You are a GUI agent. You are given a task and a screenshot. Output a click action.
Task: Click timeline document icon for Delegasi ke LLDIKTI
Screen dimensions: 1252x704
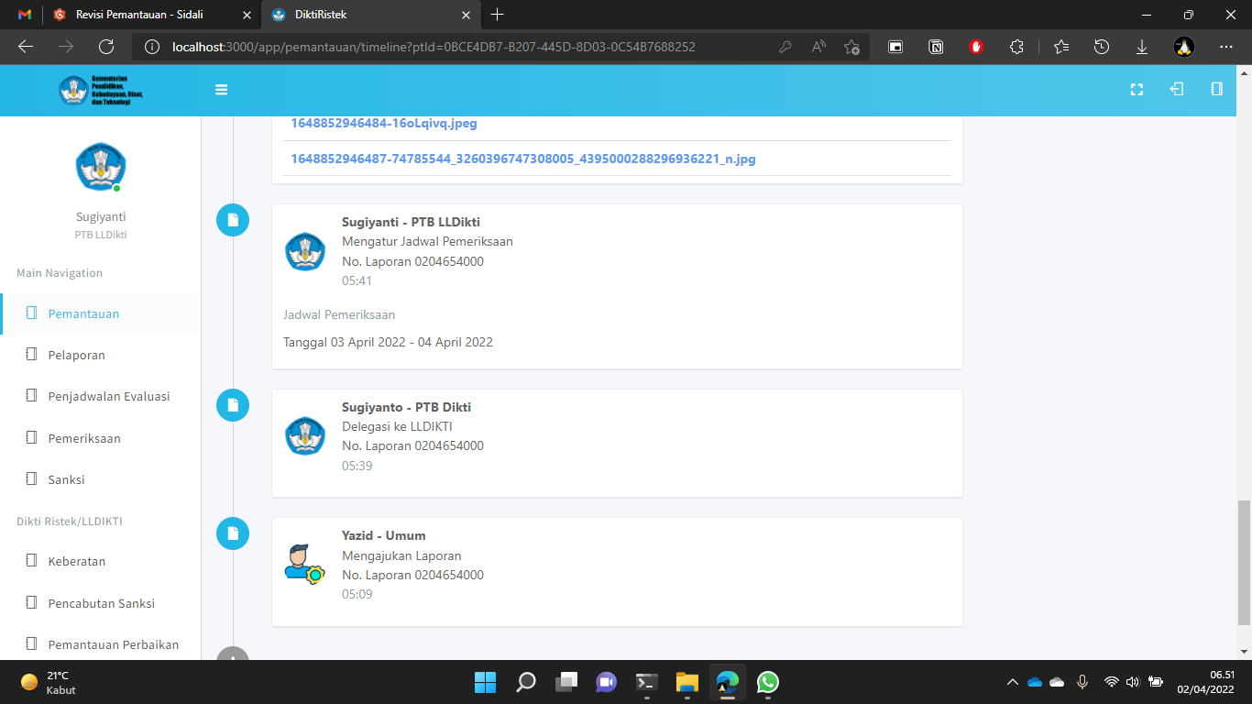pyautogui.click(x=233, y=405)
